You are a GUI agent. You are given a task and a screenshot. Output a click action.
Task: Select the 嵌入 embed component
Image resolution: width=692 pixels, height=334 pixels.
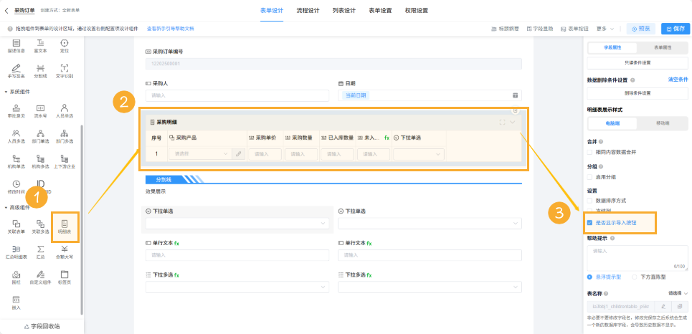pos(16,302)
